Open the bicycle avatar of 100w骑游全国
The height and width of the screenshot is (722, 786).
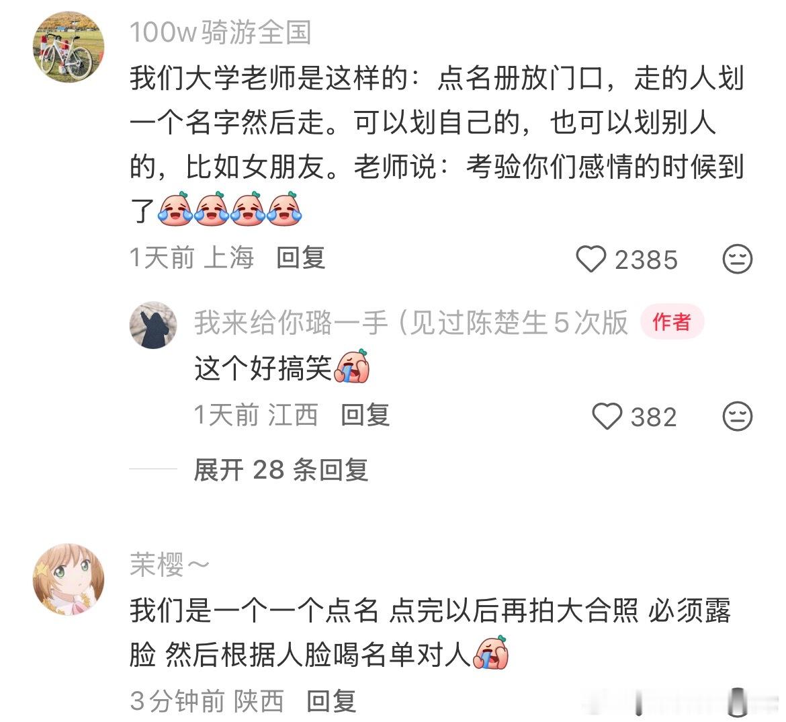click(69, 46)
